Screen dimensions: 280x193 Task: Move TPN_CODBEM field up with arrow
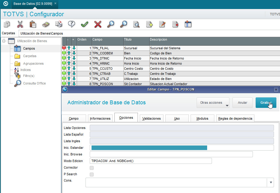[x=69, y=53]
